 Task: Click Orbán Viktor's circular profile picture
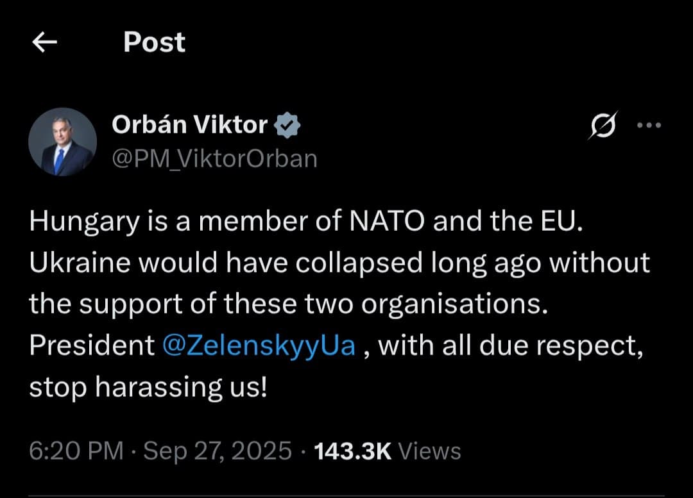coord(62,141)
